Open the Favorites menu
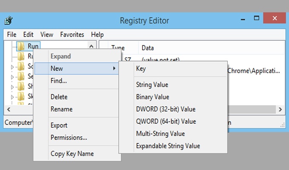The width and height of the screenshot is (289, 170). point(72,34)
